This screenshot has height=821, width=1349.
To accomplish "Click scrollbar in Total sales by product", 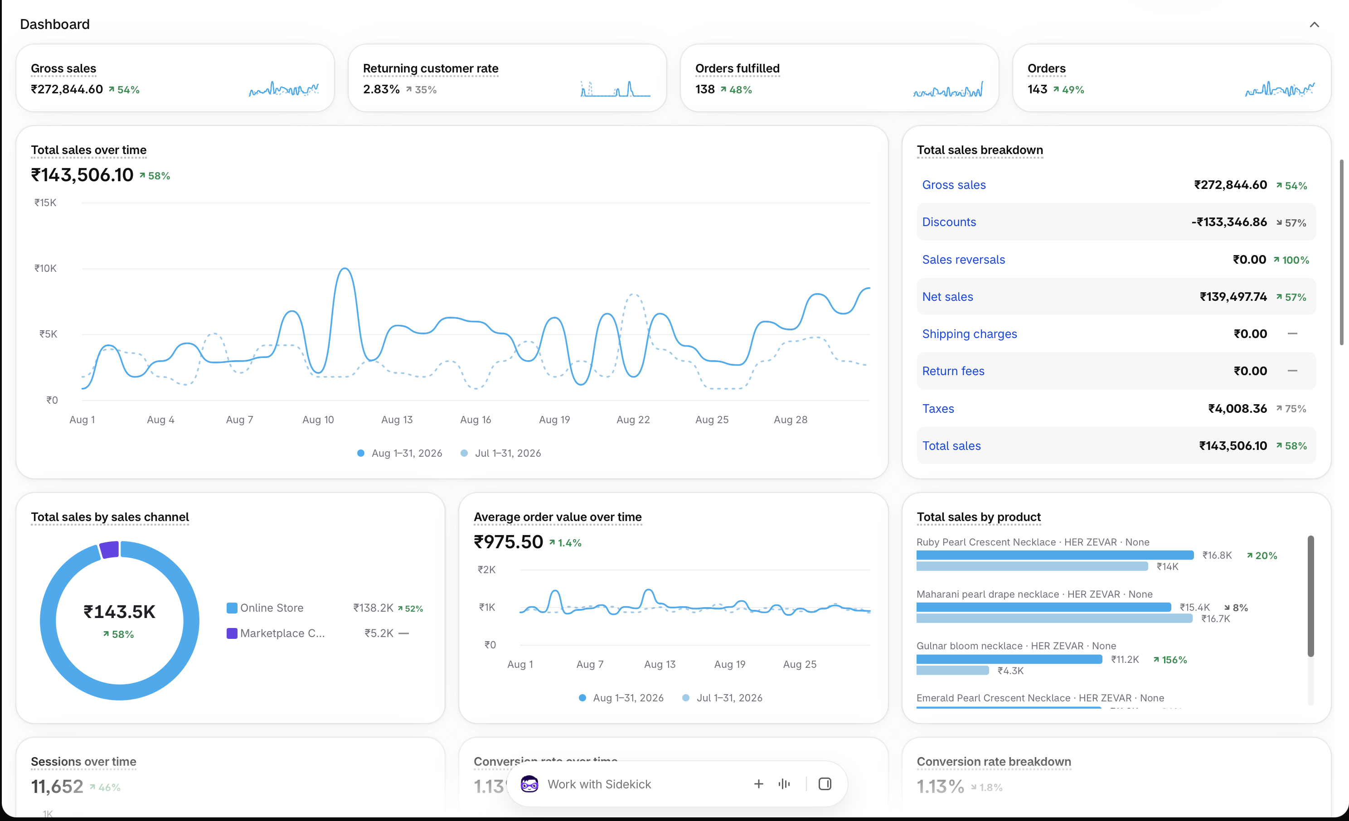I will point(1310,596).
